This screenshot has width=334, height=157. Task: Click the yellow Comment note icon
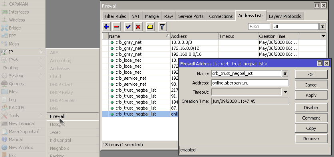[x=150, y=27]
